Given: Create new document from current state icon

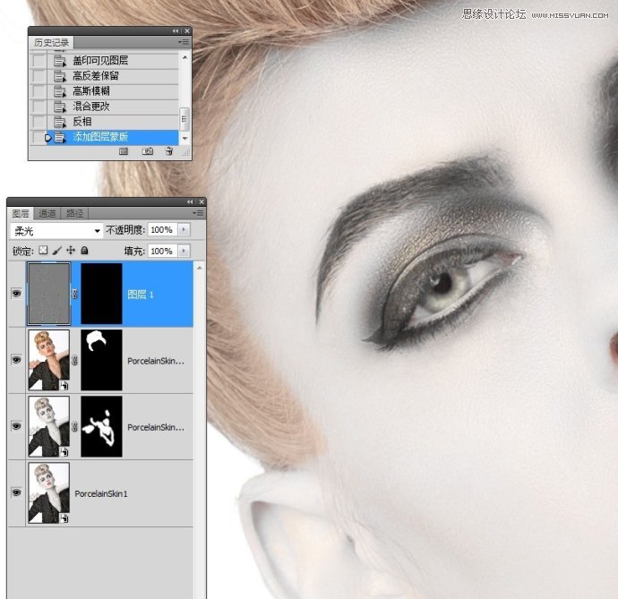Looking at the screenshot, I should 124,152.
